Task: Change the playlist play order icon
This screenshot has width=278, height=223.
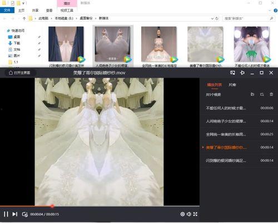Action: point(262,94)
